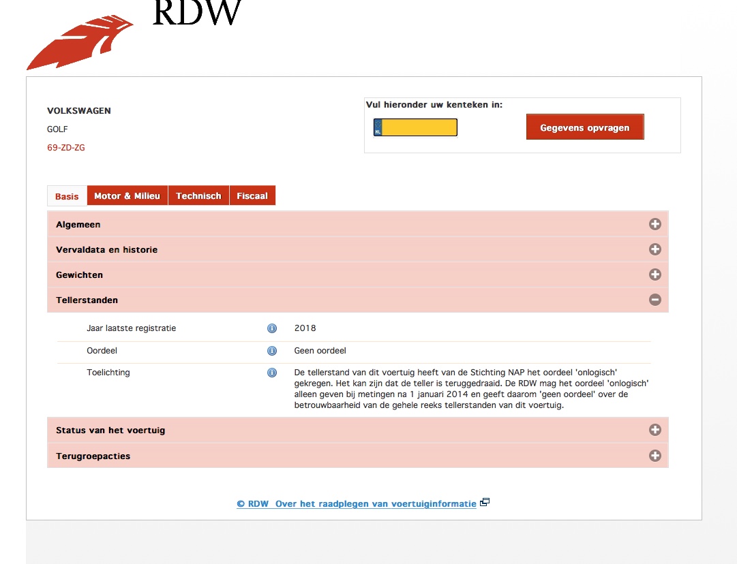Click info icon next to Oordeel
The image size is (737, 564).
[271, 351]
